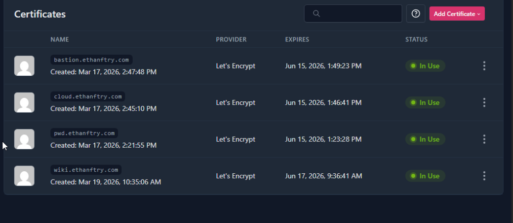513x223 pixels.
Task: Select the wiki.ethanftry.com domain name
Action: [86, 170]
